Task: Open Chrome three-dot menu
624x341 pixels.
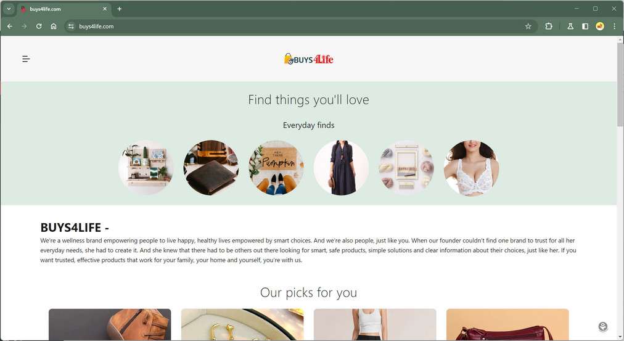Action: coord(615,27)
